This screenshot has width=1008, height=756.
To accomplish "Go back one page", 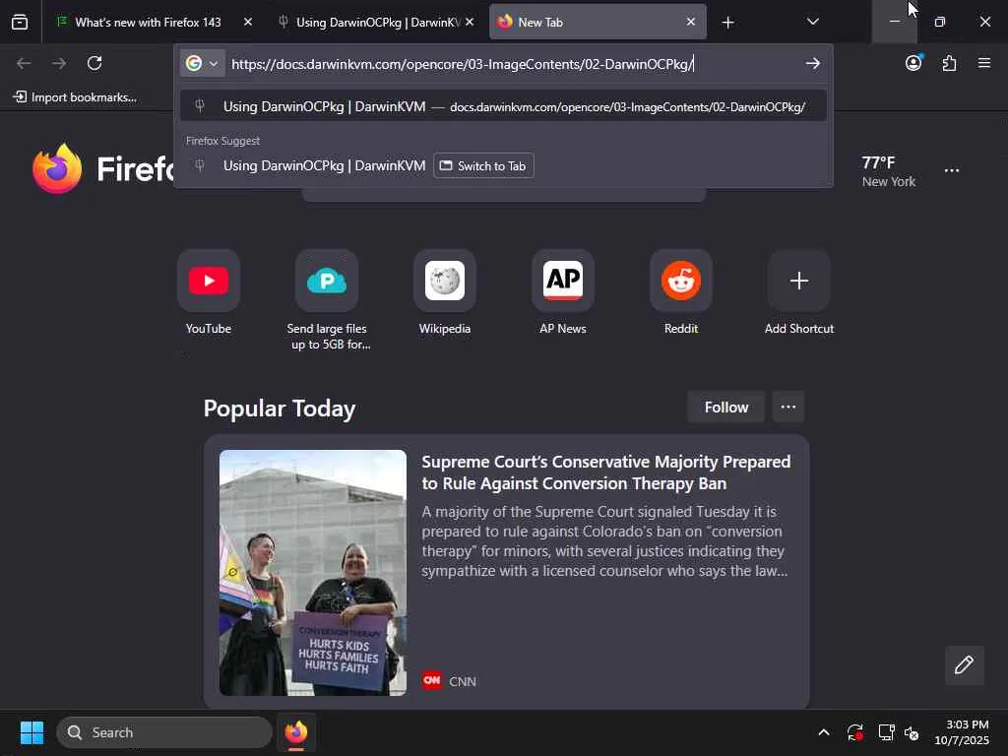I will pos(24,63).
